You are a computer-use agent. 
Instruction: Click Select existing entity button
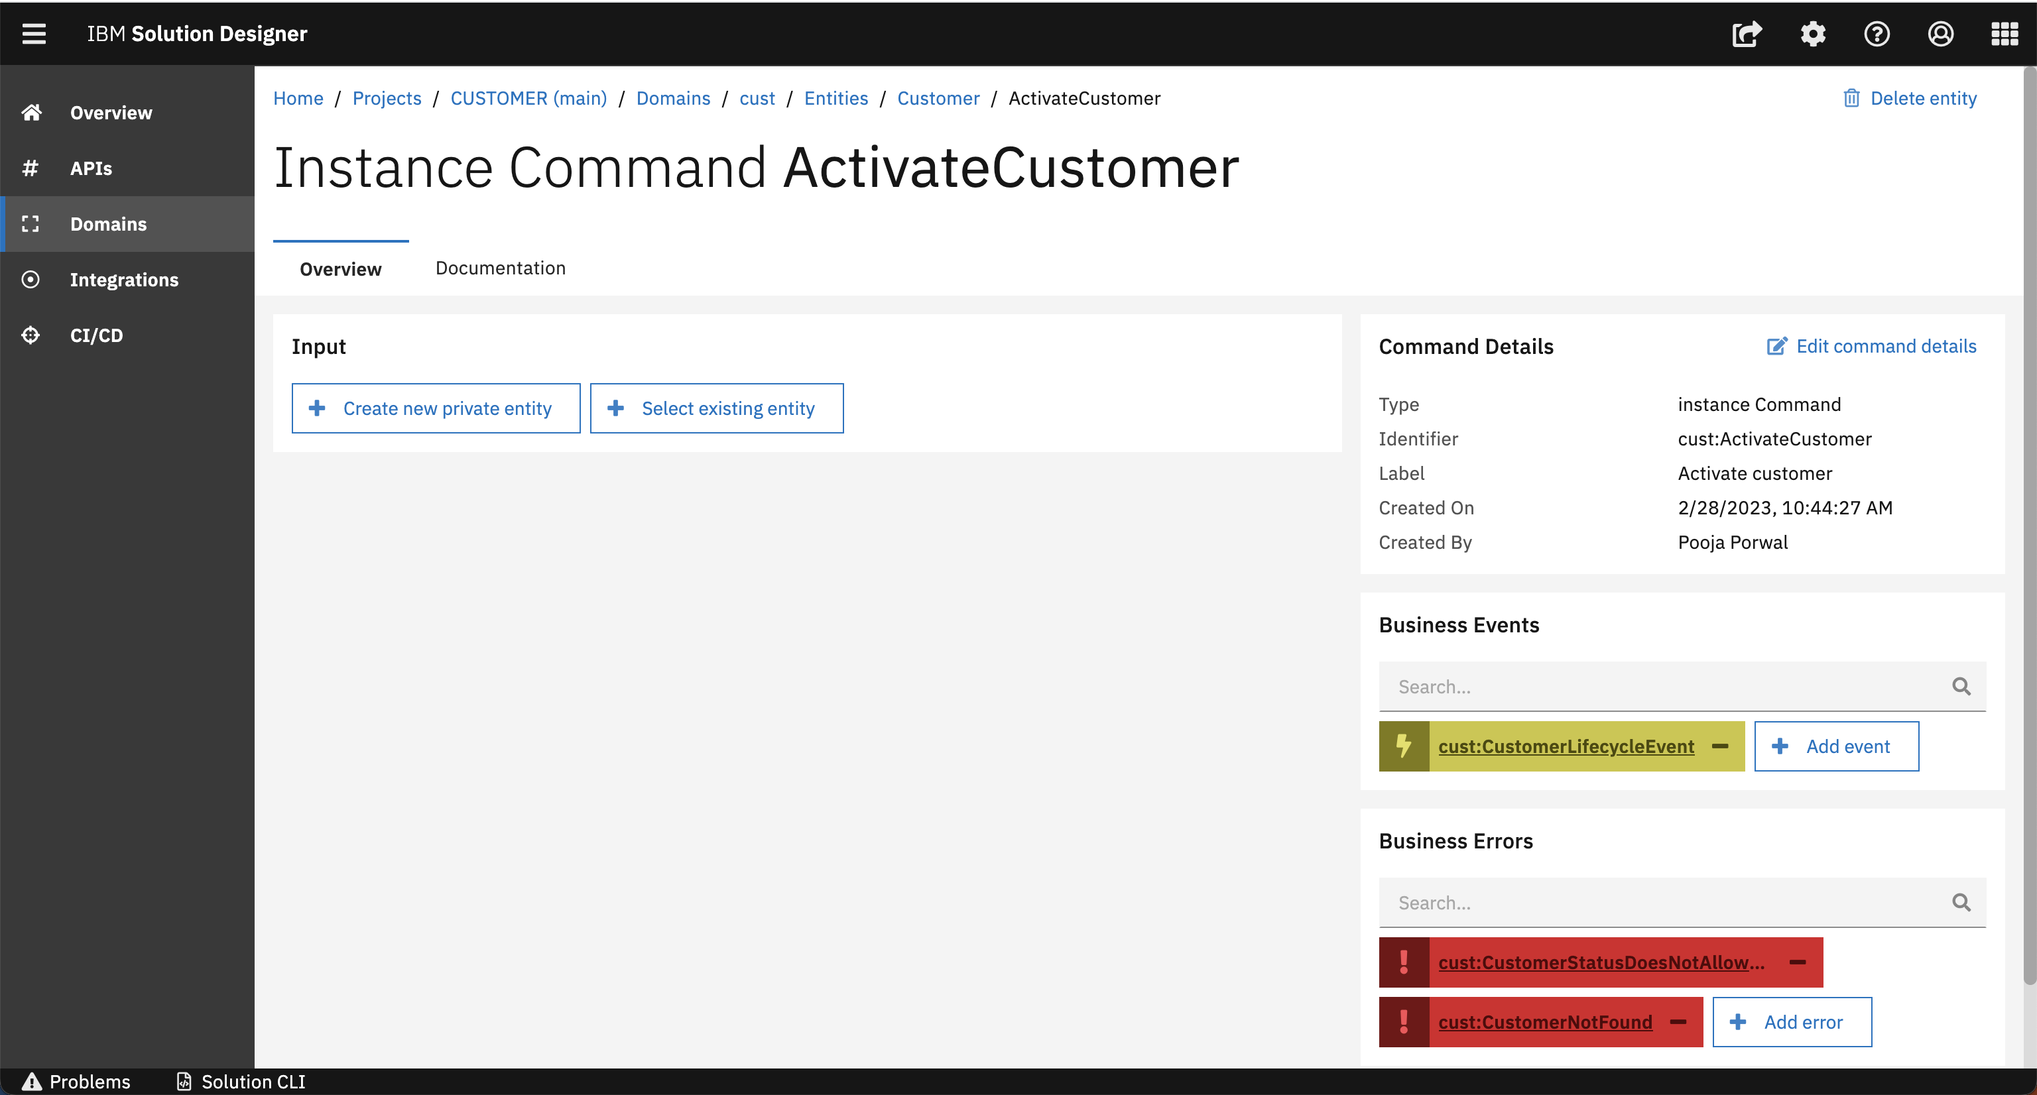click(x=716, y=409)
